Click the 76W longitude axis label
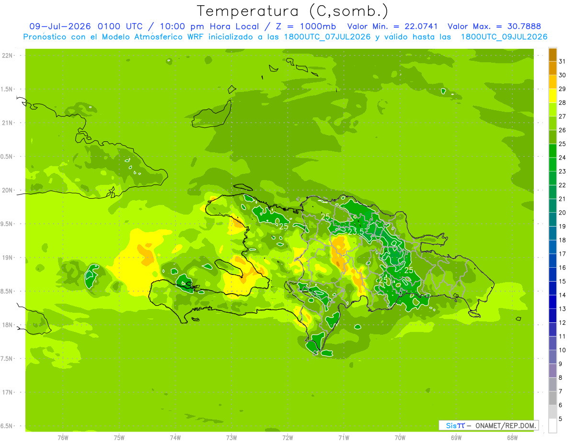Image resolution: width=575 pixels, height=444 pixels. (x=63, y=438)
